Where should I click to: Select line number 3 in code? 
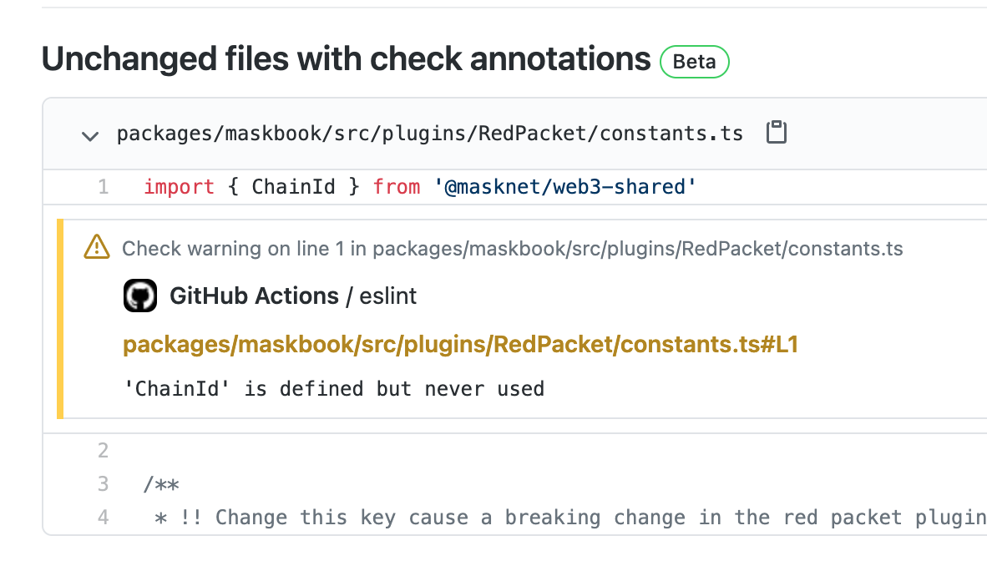(104, 483)
